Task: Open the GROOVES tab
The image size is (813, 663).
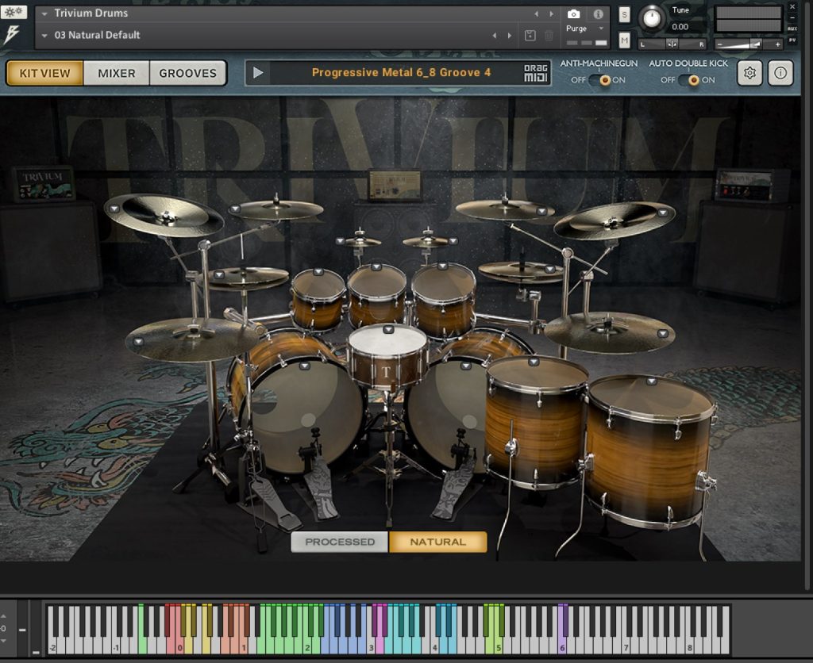Action: [x=188, y=73]
